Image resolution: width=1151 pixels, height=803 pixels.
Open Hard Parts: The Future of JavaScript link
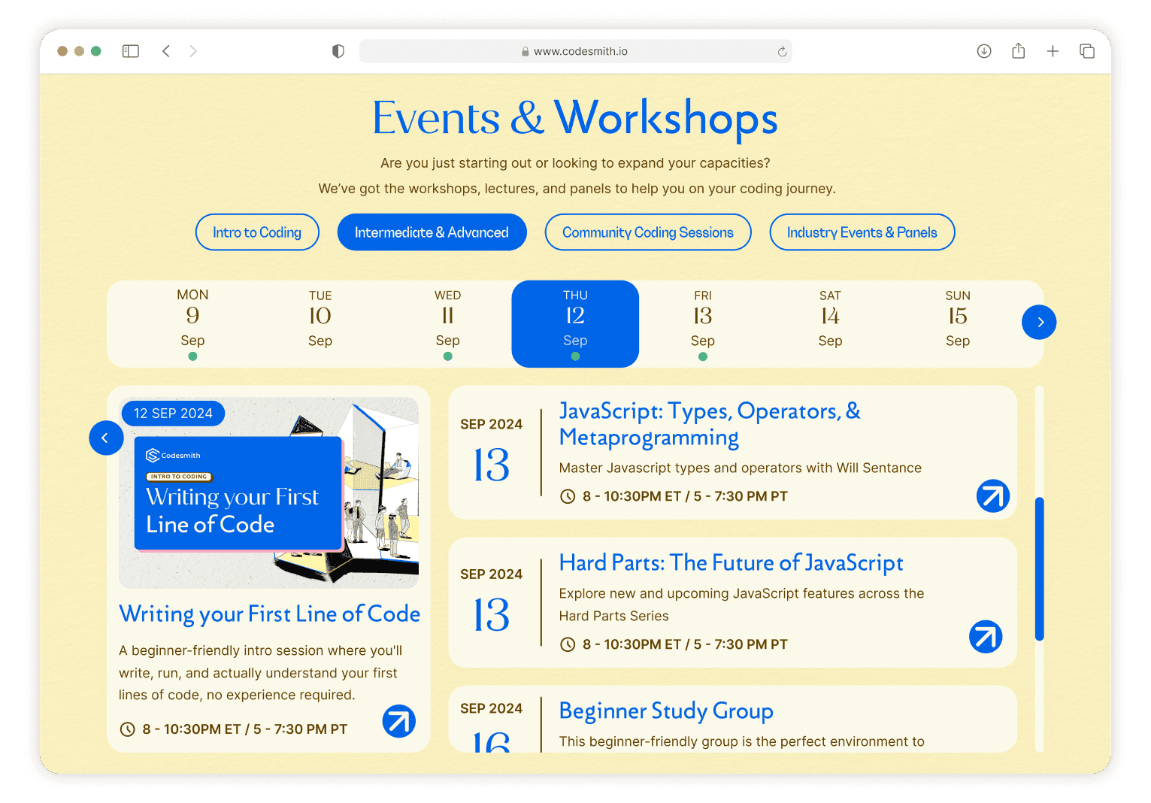tap(731, 562)
